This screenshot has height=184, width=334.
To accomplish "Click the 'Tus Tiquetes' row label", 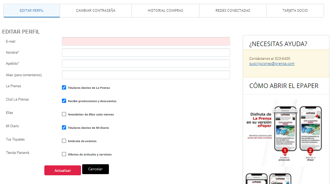I will pyautogui.click(x=15, y=139).
